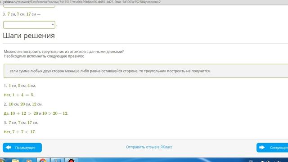Click the browser address bar URL
This screenshot has height=162, width=288.
(x=82, y=2)
